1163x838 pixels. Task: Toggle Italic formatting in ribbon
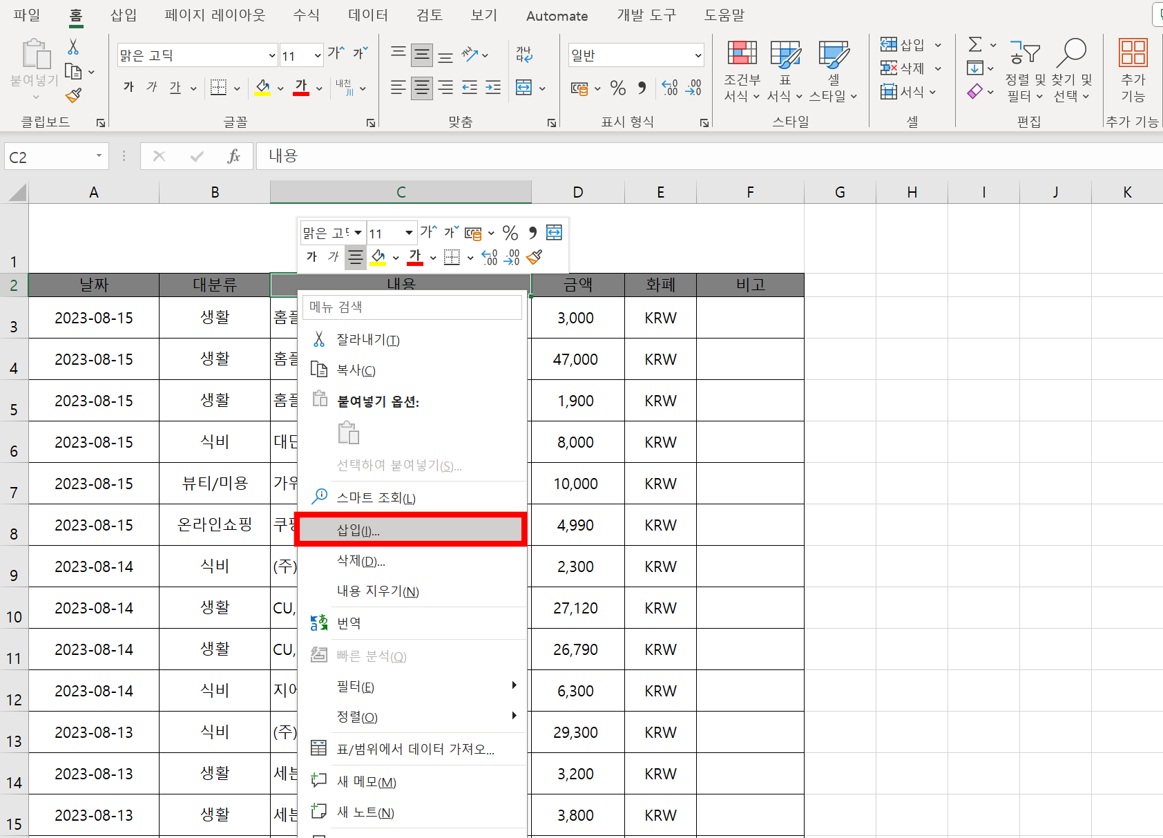[152, 87]
